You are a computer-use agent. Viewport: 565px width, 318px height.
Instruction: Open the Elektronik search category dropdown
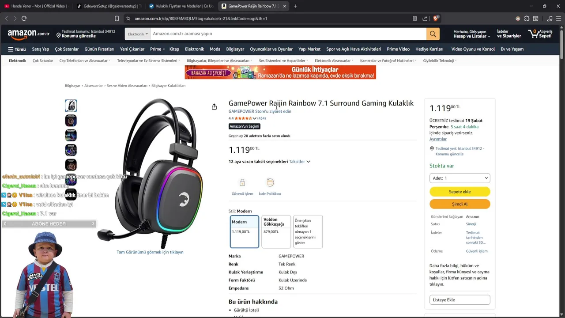click(138, 34)
